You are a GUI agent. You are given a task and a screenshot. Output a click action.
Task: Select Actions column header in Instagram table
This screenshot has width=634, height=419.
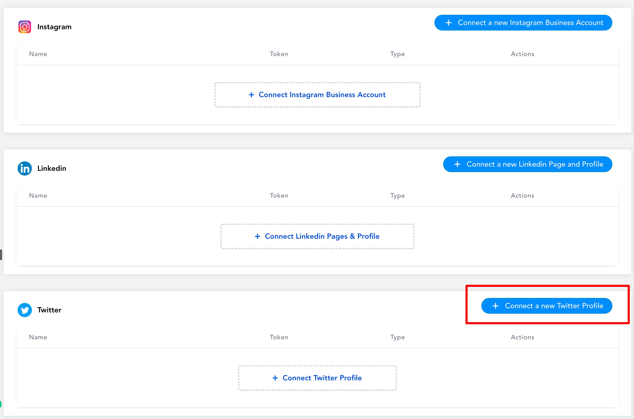523,54
